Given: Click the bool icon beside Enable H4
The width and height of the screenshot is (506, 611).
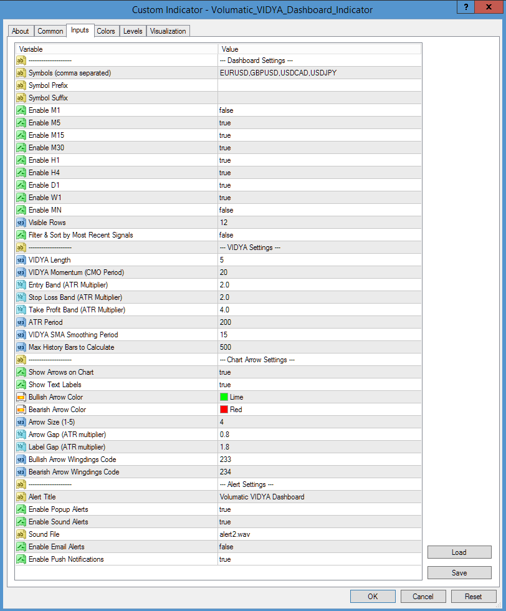Looking at the screenshot, I should [21, 173].
